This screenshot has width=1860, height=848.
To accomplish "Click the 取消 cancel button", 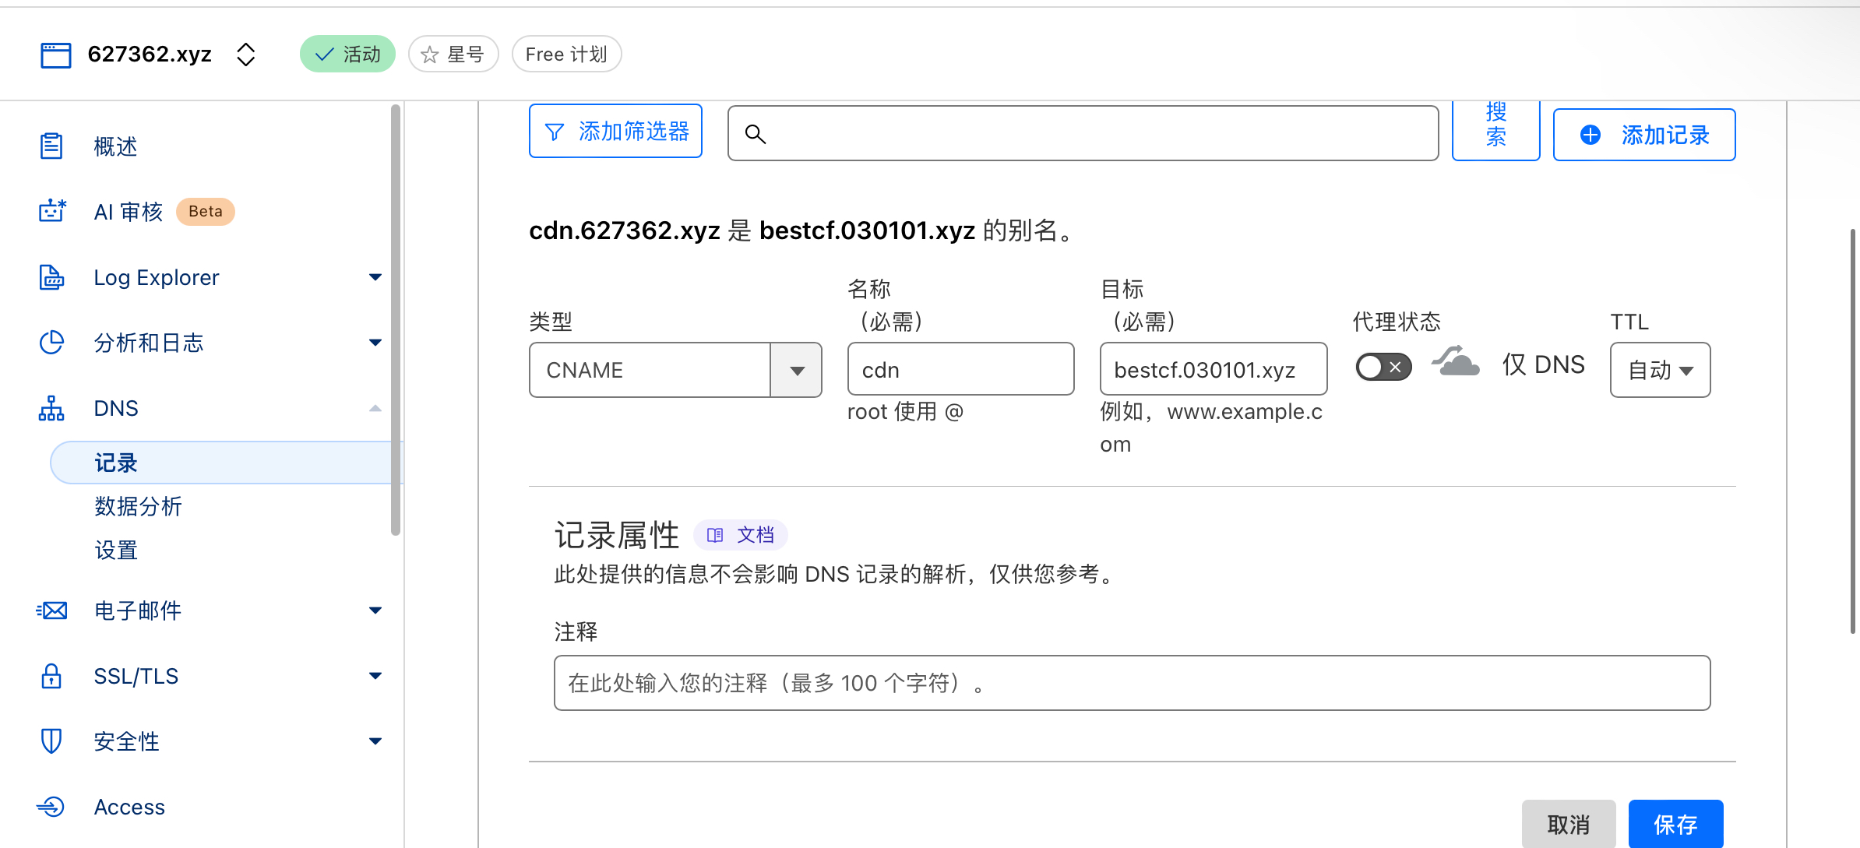I will tap(1568, 824).
